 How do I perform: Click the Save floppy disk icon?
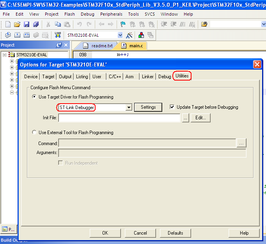(x=27, y=24)
